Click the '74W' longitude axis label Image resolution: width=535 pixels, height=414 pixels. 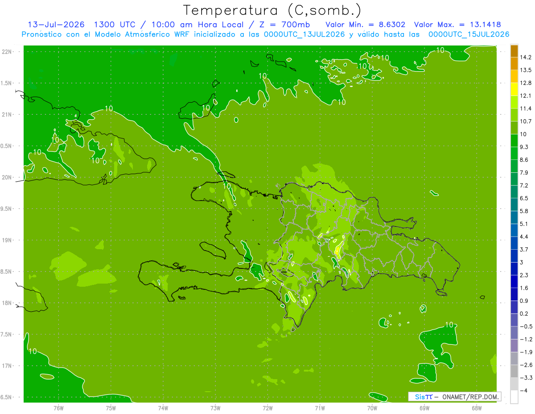tap(163, 408)
